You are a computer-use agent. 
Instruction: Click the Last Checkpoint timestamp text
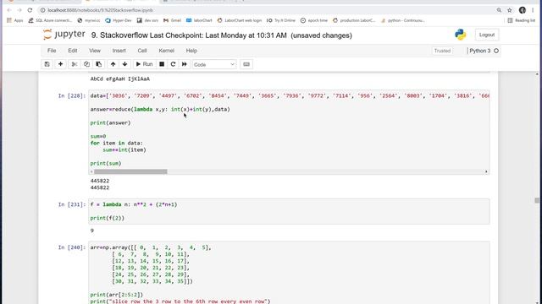(x=218, y=35)
